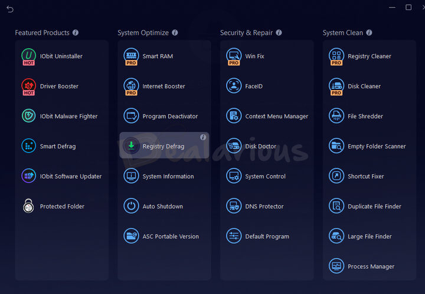
Task: Click the Process Manager icon
Action: 336,266
